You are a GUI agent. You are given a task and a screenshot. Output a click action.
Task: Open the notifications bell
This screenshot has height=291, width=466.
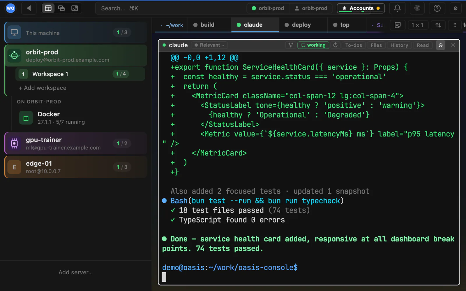click(x=397, y=8)
